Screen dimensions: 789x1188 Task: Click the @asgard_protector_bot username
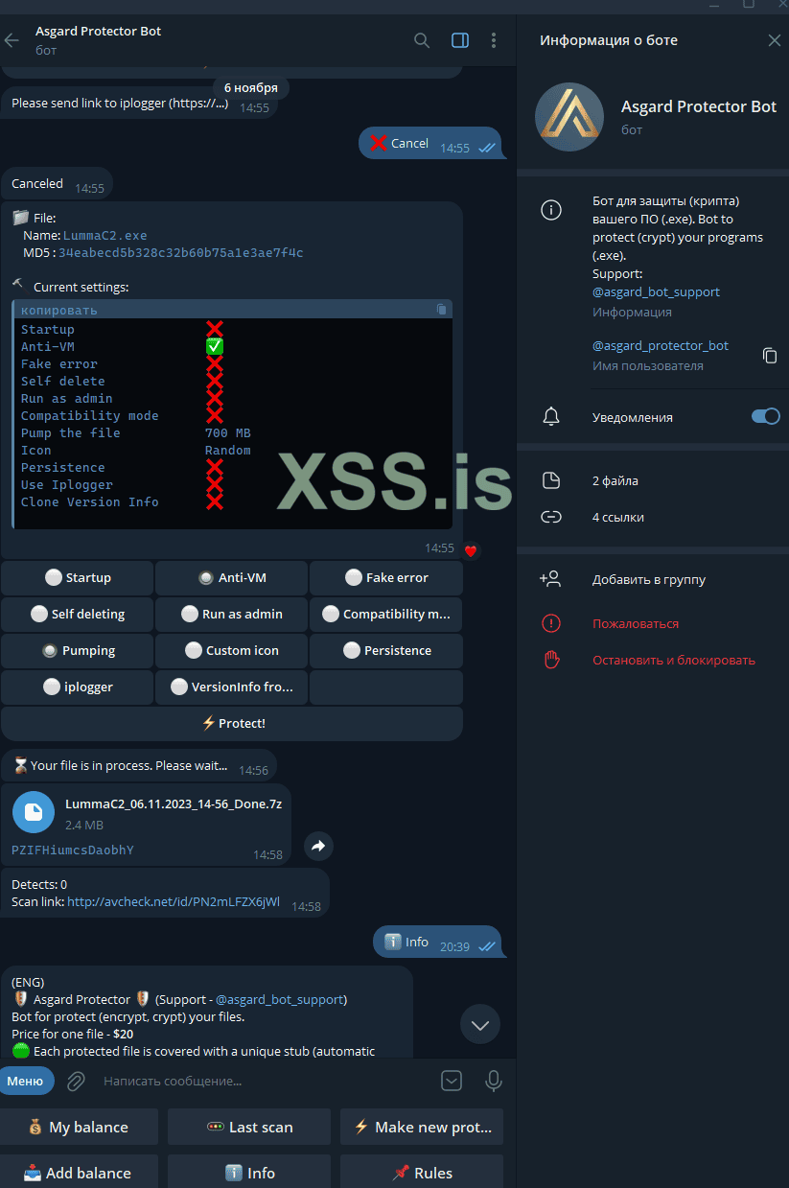661,345
